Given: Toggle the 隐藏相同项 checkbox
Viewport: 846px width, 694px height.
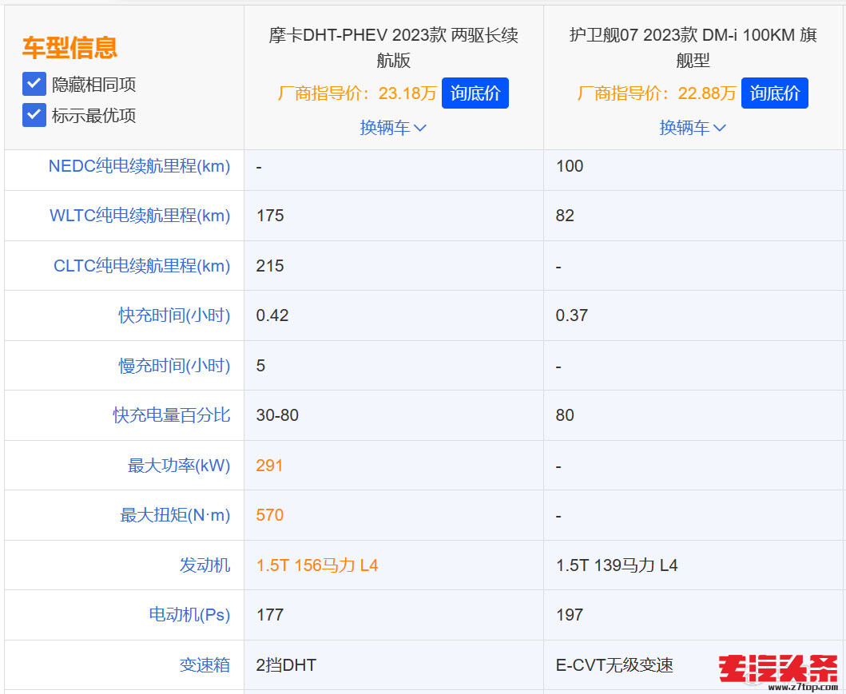Looking at the screenshot, I should pos(34,84).
